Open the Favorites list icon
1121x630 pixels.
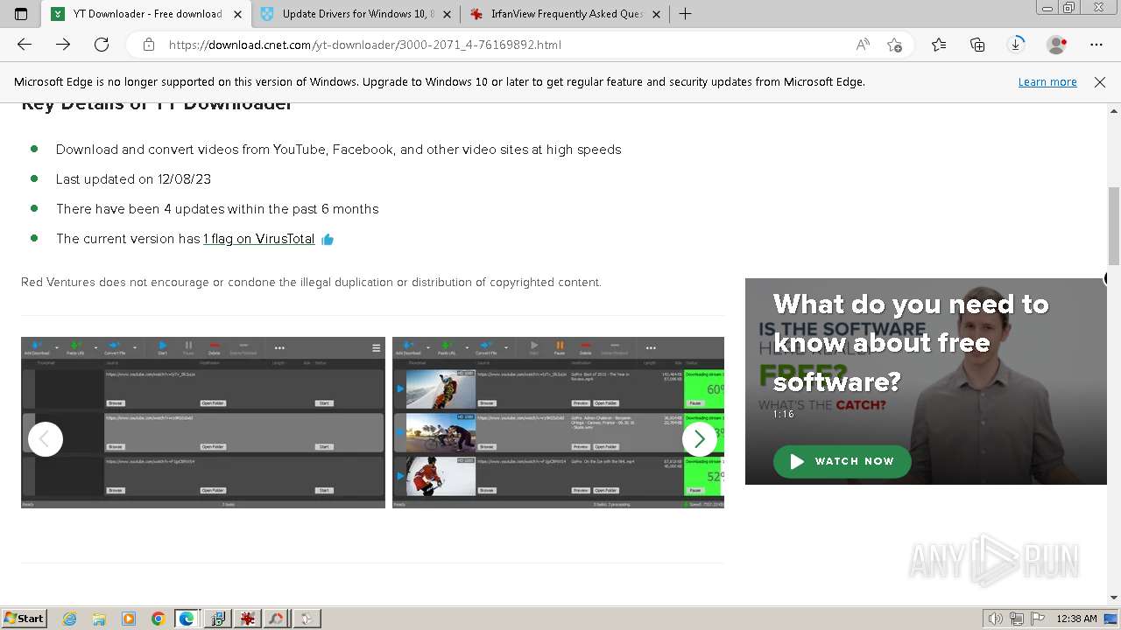pos(939,45)
